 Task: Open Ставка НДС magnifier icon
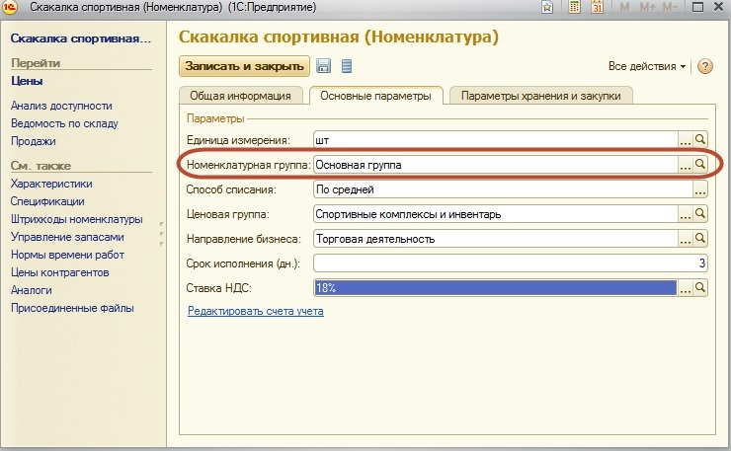click(700, 287)
